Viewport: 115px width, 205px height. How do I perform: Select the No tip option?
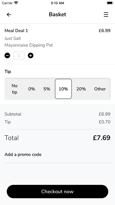tap(14, 89)
